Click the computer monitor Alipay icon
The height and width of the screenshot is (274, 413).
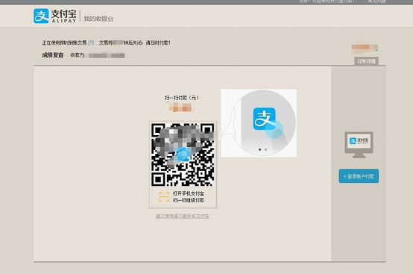(x=359, y=145)
